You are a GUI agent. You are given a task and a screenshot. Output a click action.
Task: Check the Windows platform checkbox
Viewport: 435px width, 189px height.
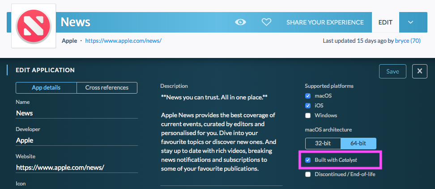(x=307, y=115)
